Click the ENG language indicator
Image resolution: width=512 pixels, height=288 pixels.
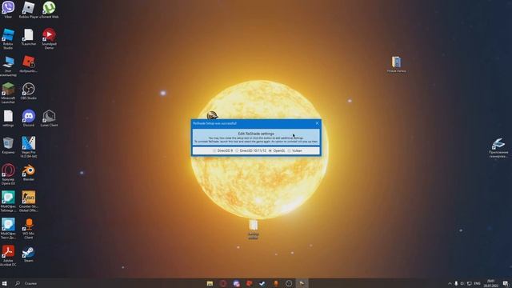(x=477, y=283)
